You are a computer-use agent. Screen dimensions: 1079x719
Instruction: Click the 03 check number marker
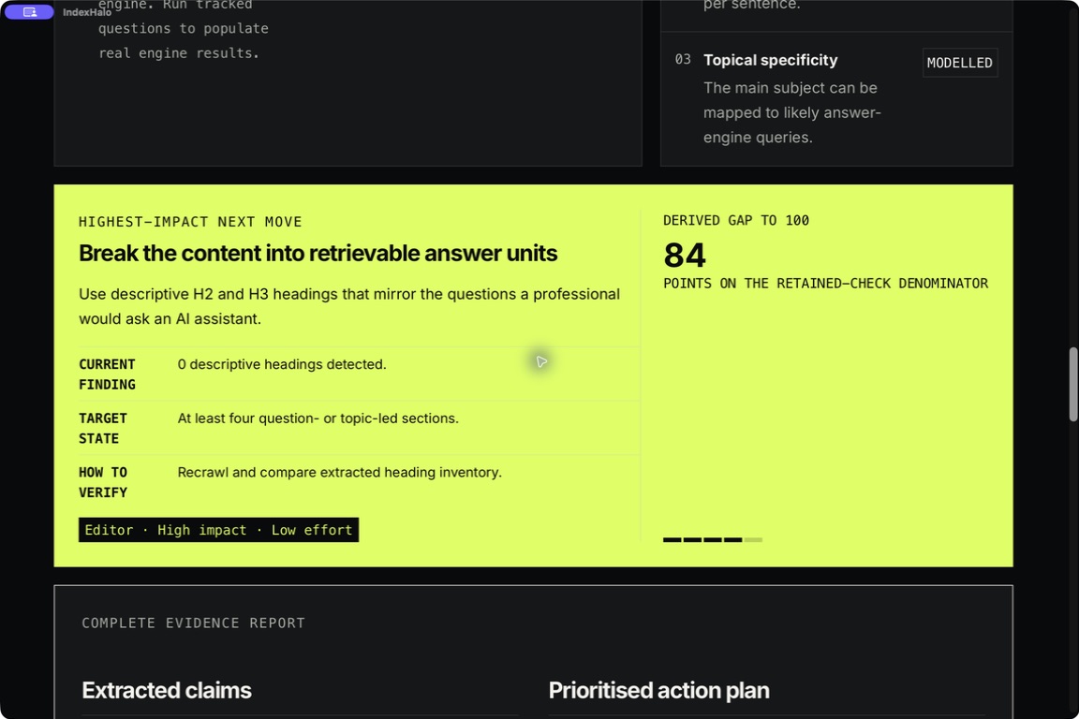click(683, 60)
